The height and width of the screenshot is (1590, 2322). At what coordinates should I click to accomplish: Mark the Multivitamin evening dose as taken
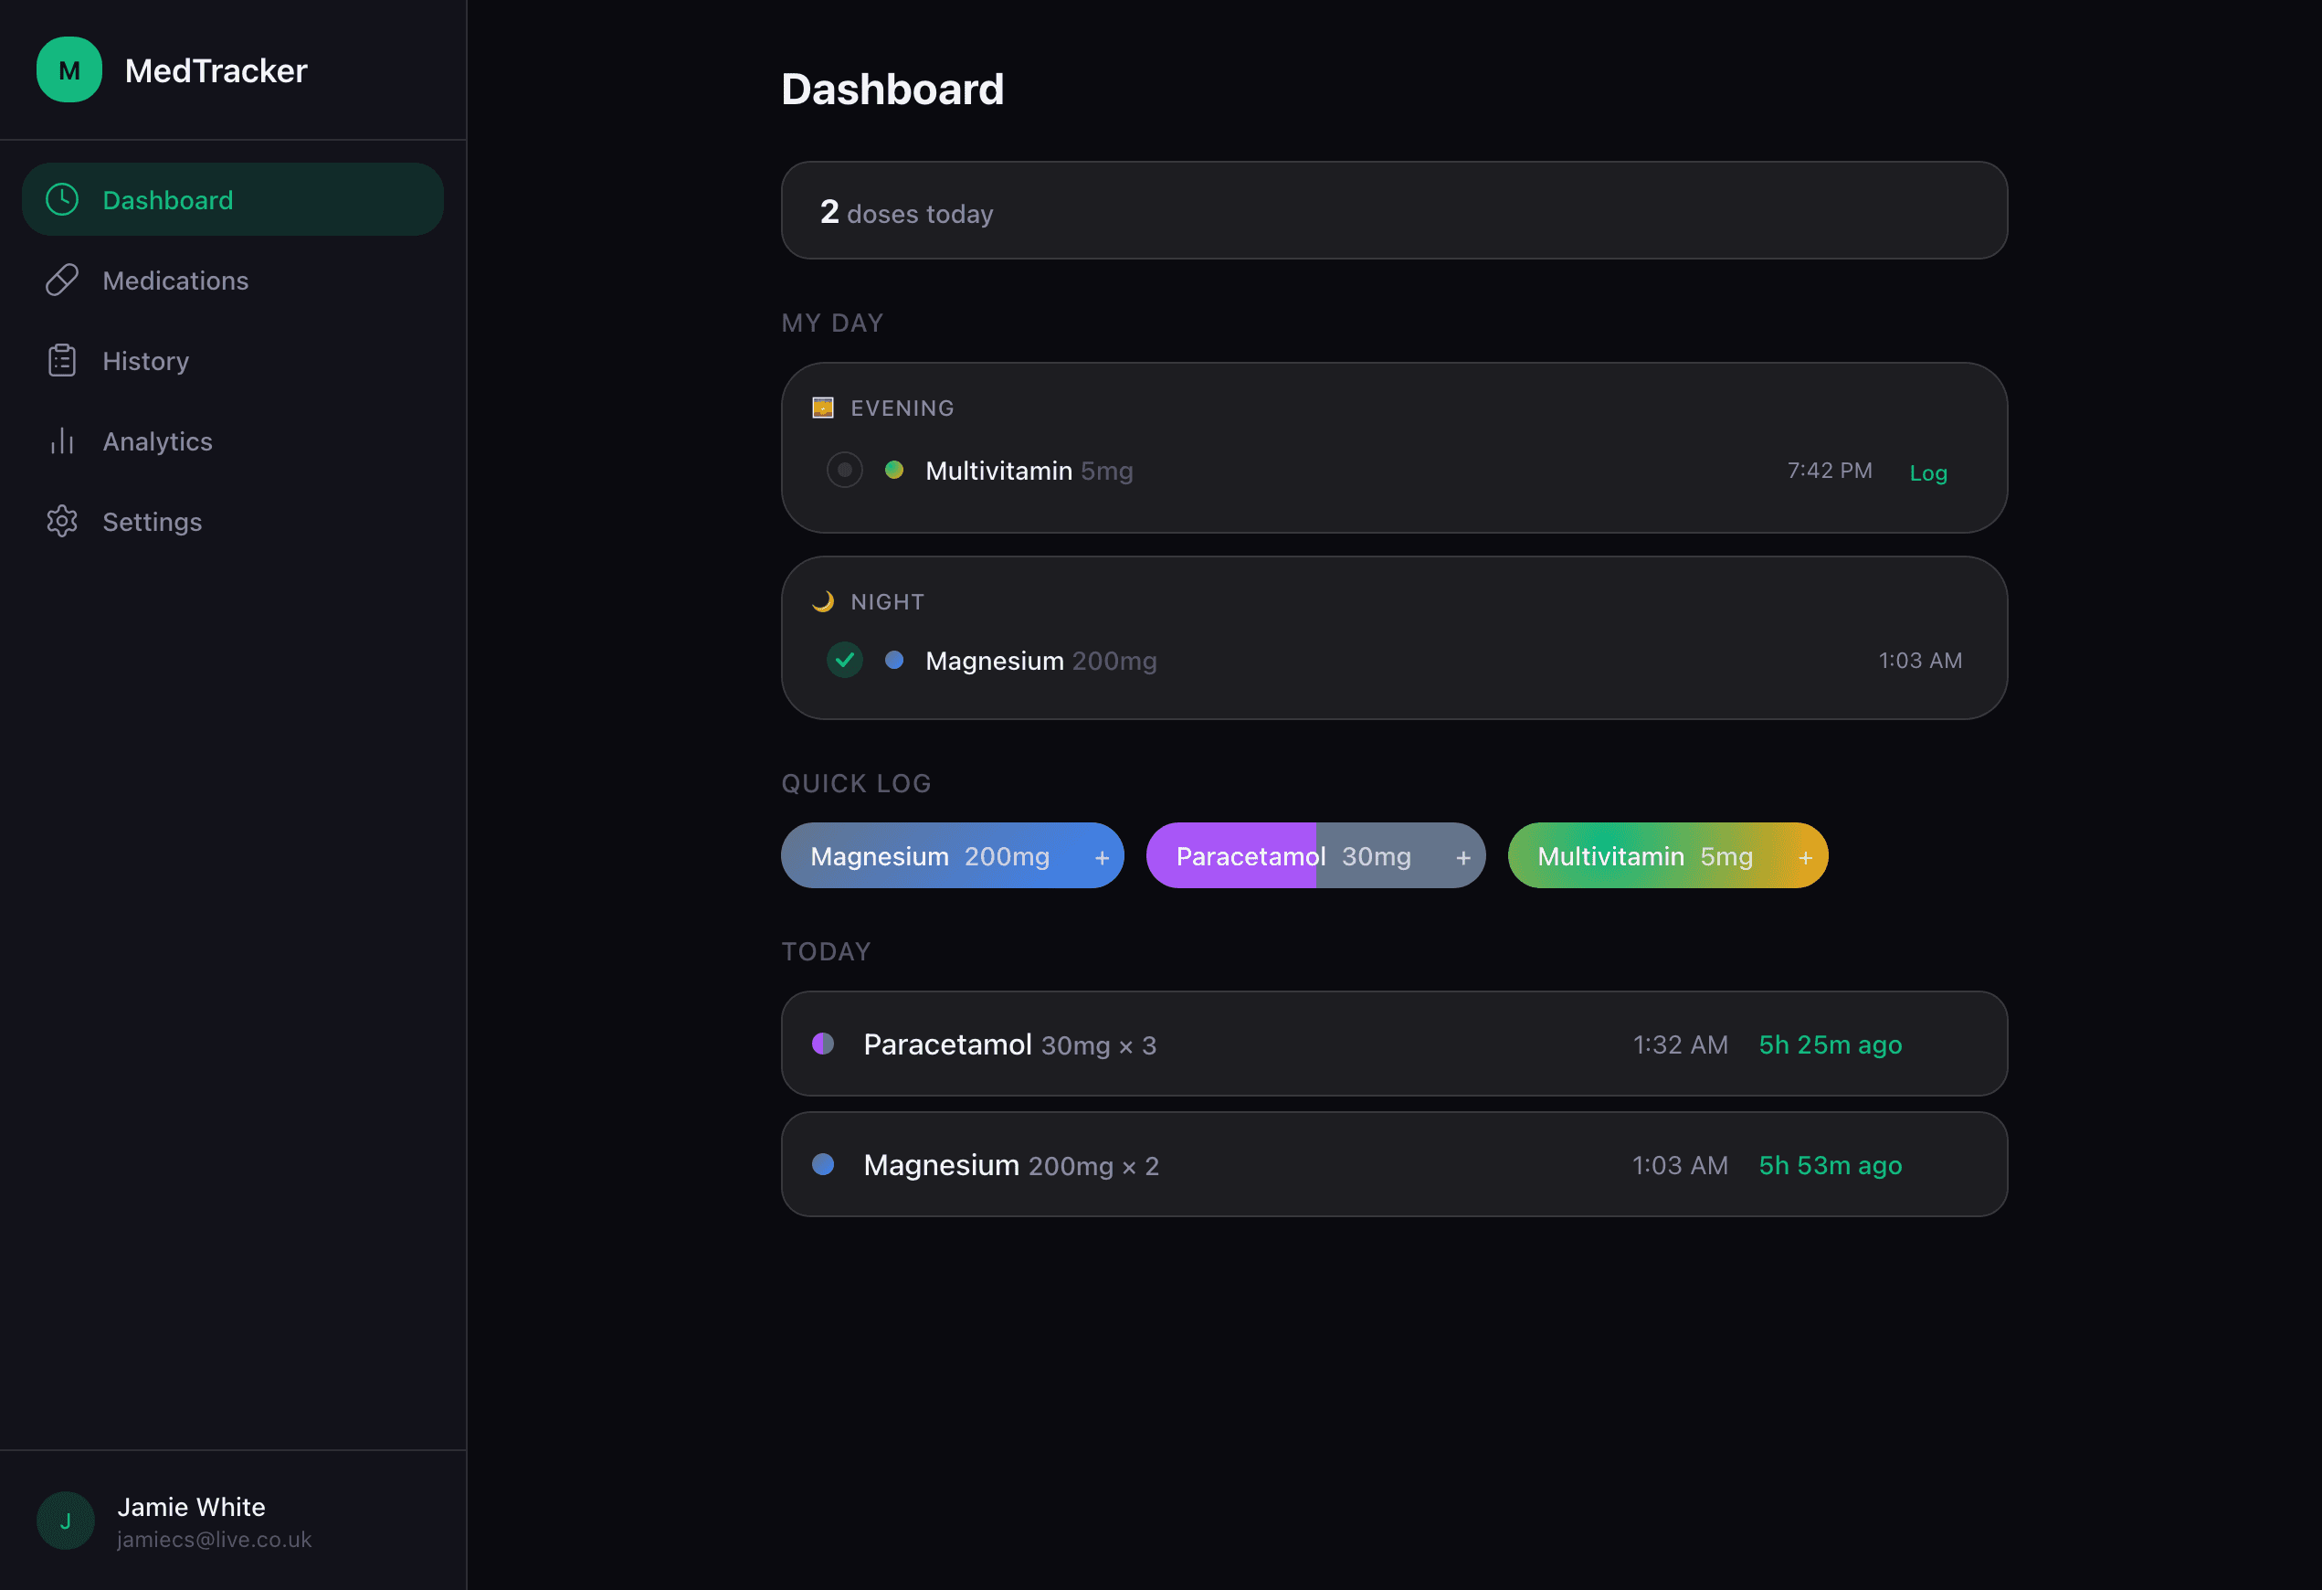click(844, 470)
